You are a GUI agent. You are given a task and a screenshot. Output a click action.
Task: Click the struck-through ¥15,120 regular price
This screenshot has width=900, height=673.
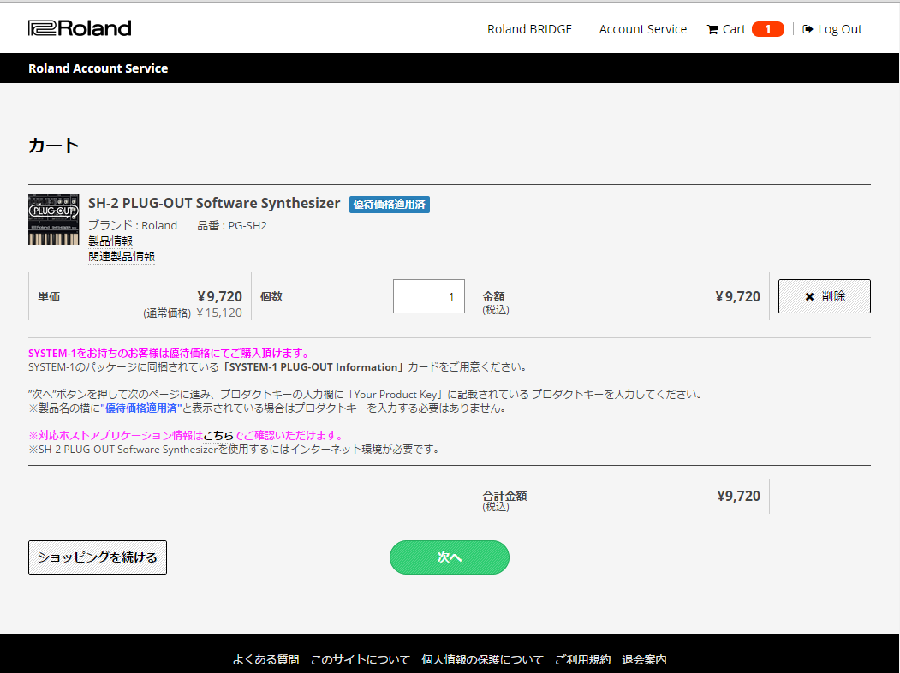tap(219, 313)
